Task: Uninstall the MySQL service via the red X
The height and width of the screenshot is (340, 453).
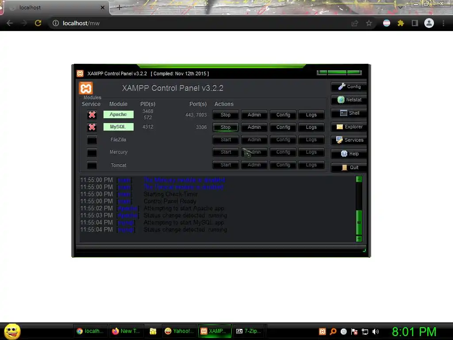Action: tap(92, 127)
